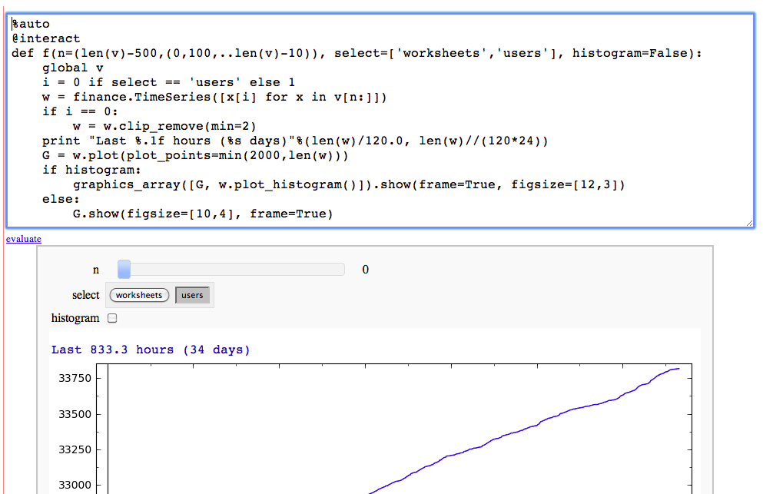Viewport: 763px width, 494px height.
Task: Click the 'else:' code line
Action: coord(61,199)
